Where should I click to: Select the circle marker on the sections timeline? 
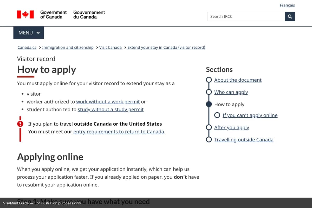pos(209,104)
